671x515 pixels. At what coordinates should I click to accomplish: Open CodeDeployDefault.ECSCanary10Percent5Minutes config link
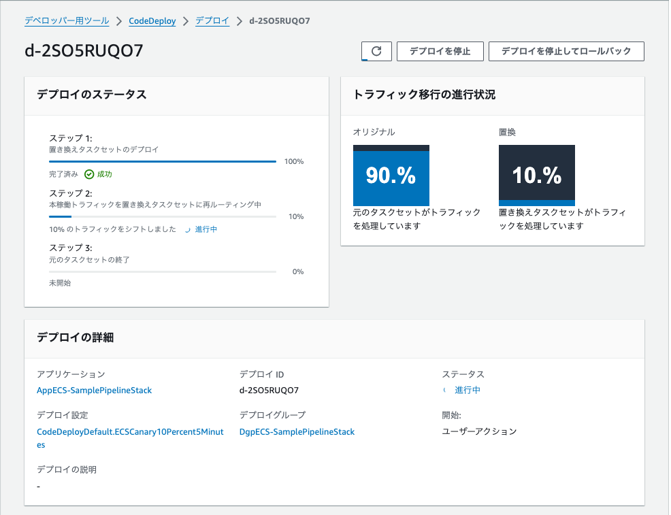click(x=130, y=438)
